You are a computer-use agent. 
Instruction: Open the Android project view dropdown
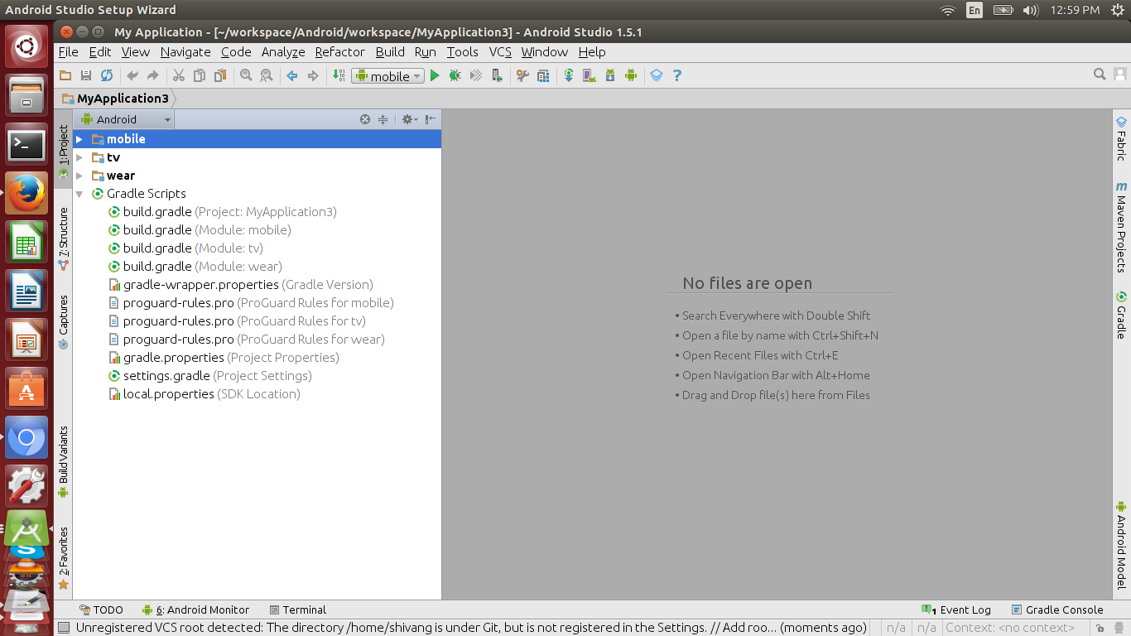pos(125,119)
